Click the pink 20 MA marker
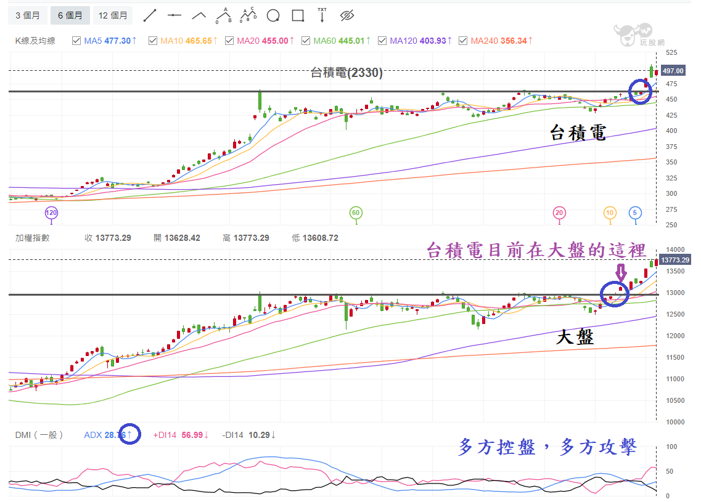Screen dimensions: 701x502 (x=559, y=213)
